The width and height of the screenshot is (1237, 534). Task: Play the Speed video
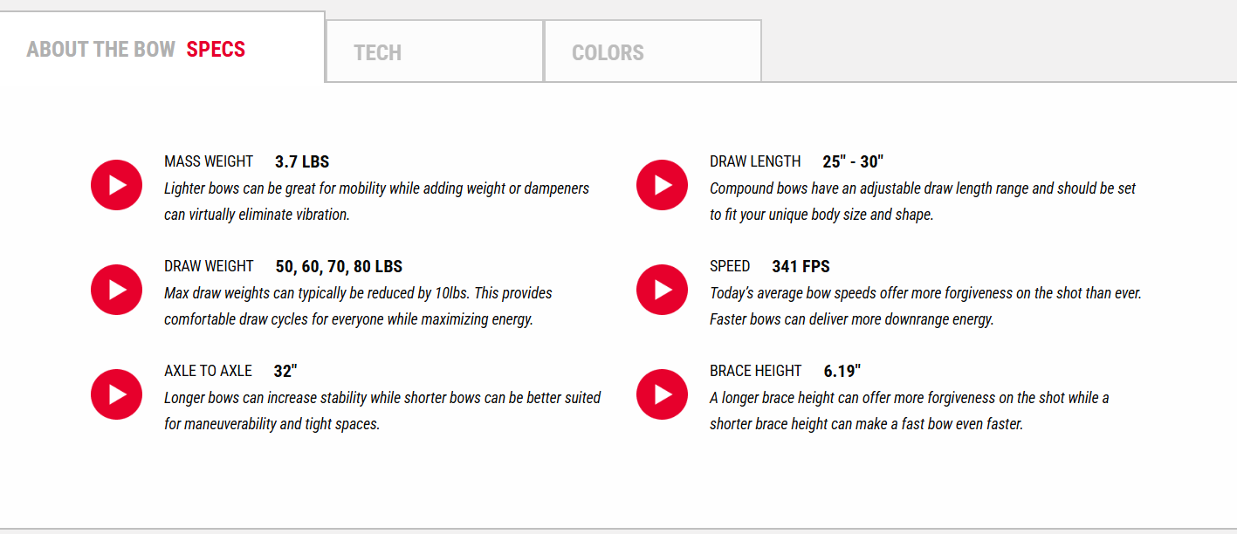point(662,290)
